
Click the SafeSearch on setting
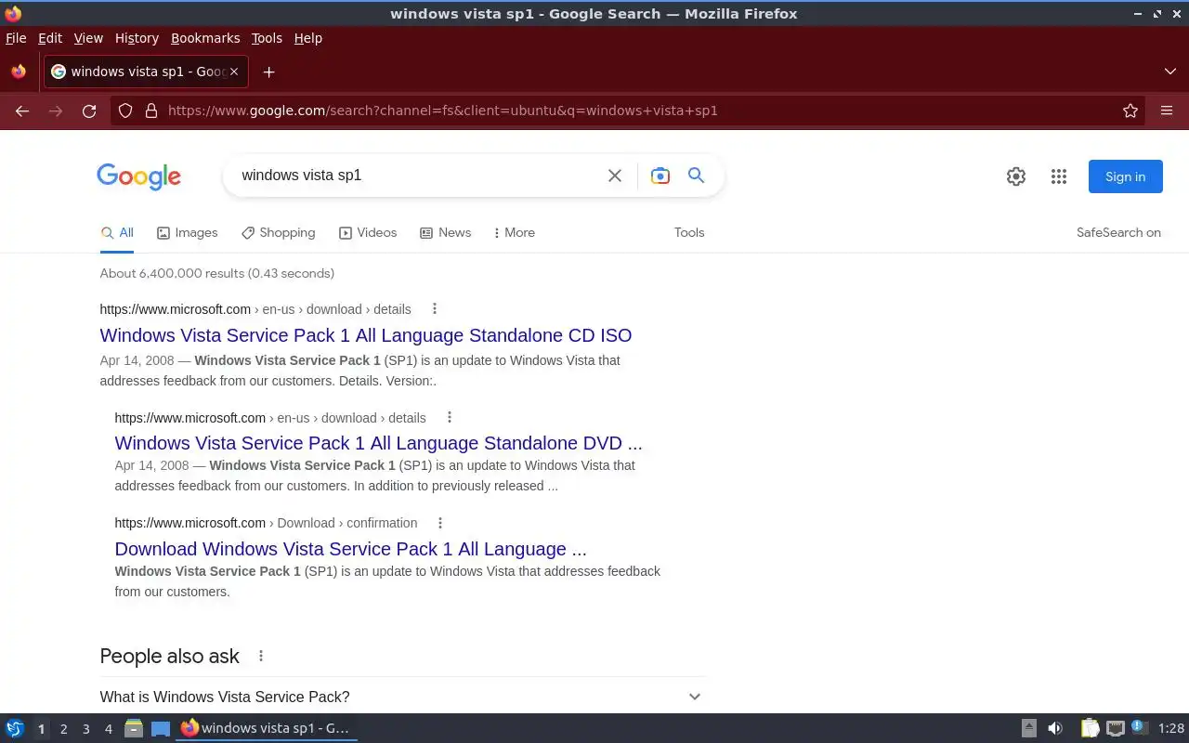pos(1118,233)
